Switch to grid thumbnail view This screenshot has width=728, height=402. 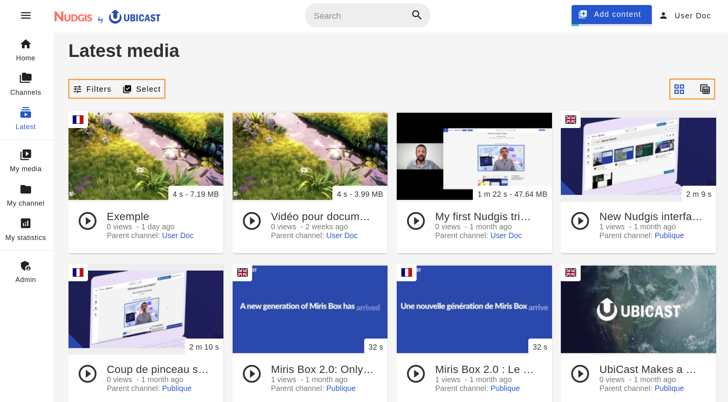coord(679,89)
